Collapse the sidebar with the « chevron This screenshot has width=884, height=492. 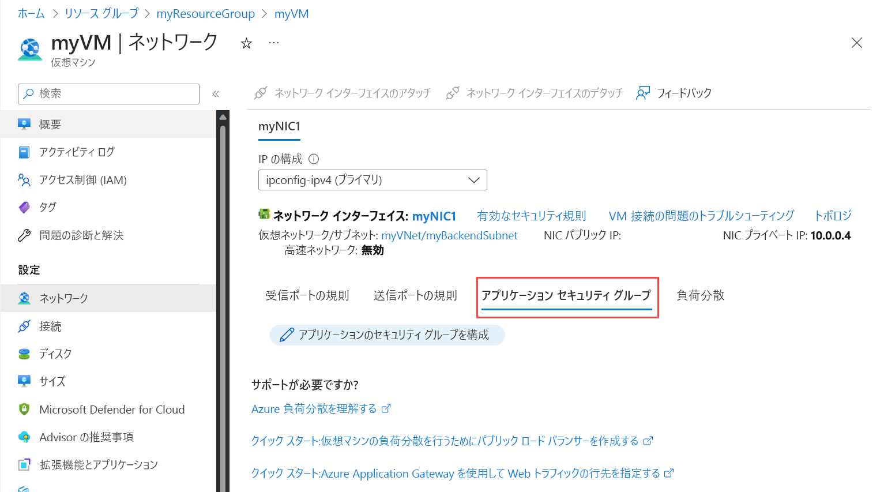[216, 93]
